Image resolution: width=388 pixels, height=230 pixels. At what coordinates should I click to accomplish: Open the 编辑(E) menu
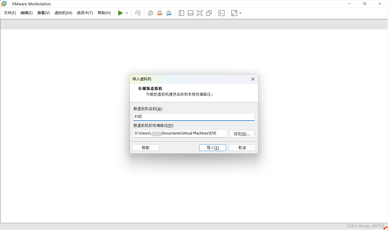(27, 13)
